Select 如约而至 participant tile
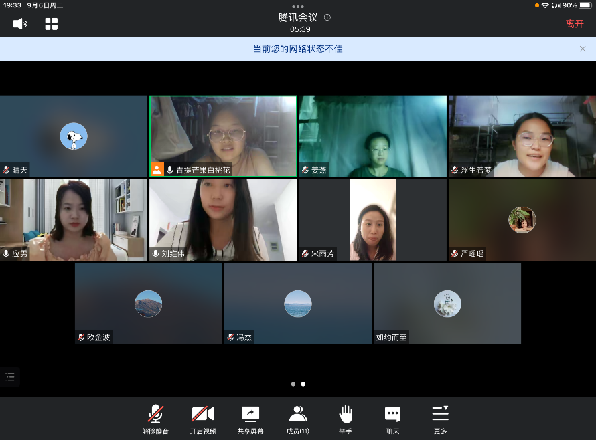 click(447, 304)
